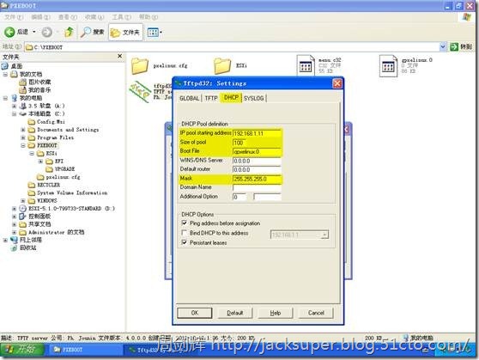Toggle Ping address before assignation checkbox

tap(185, 223)
